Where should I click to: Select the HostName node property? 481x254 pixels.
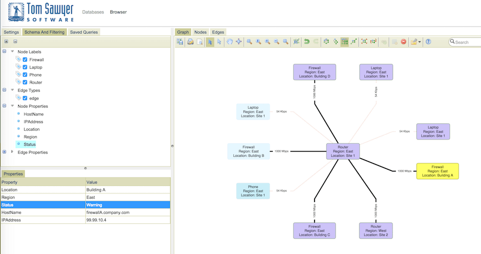[34, 114]
